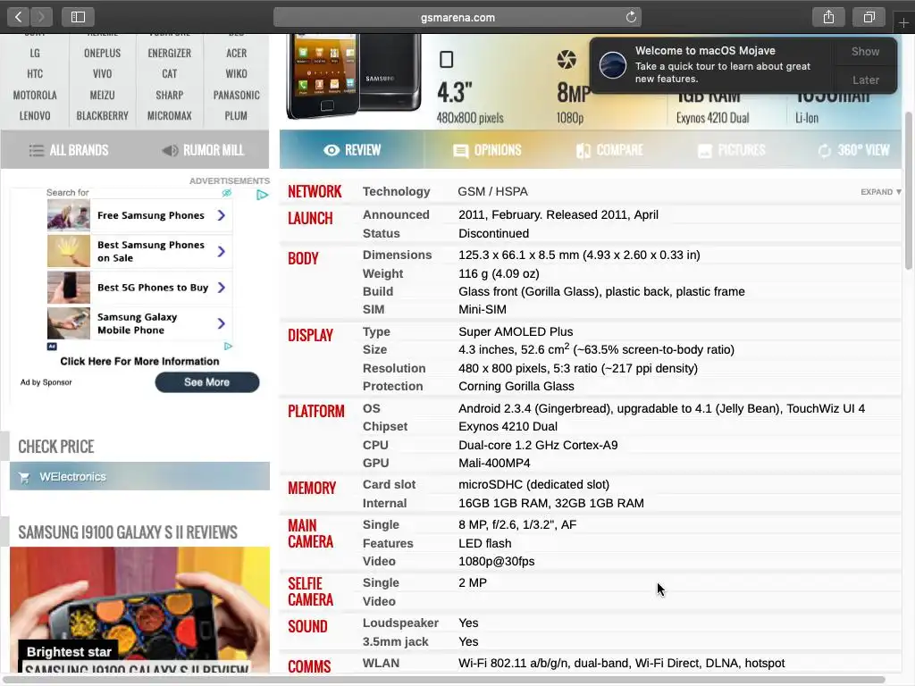
Task: Click the vertical page scrollbar
Action: pos(909,189)
